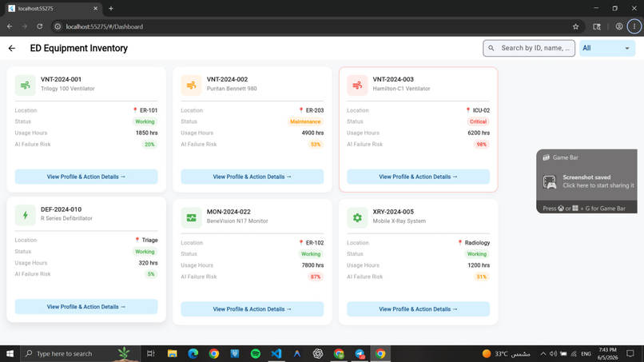Open Microsoft Edge from the taskbar
This screenshot has width=644, height=362.
pyautogui.click(x=193, y=353)
